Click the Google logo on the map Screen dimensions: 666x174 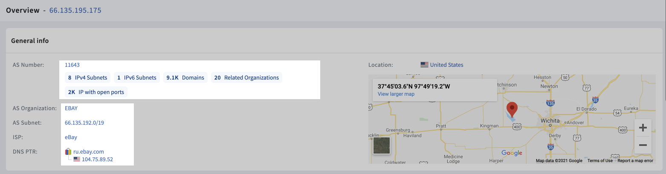pos(512,153)
